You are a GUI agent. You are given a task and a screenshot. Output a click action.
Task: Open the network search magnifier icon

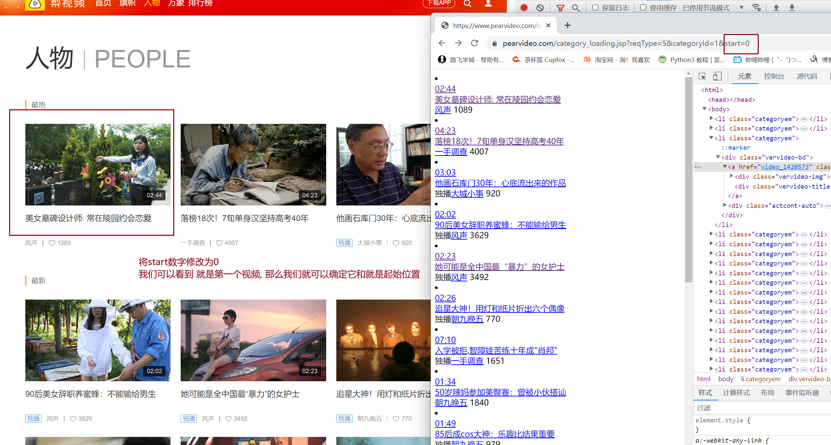pyautogui.click(x=576, y=7)
